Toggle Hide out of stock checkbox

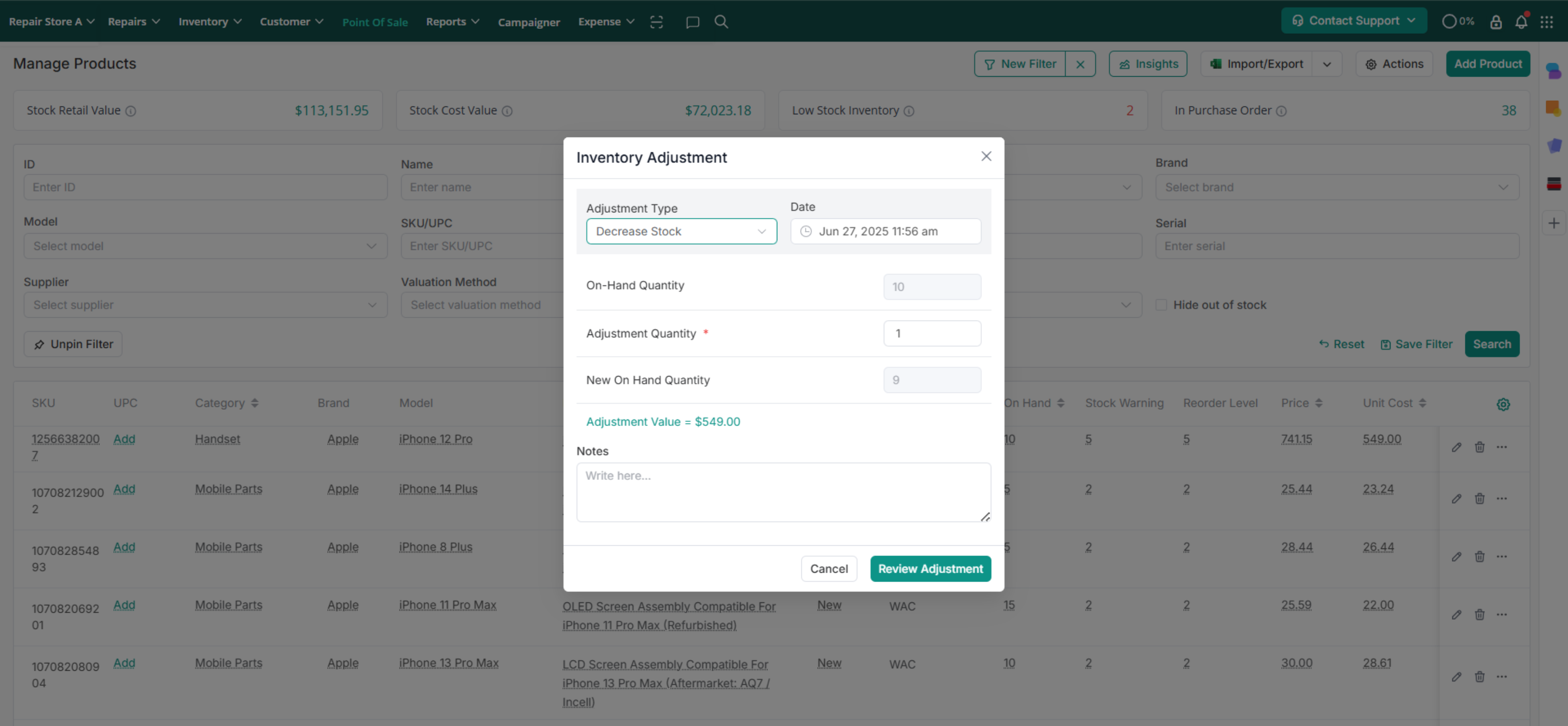1161,305
